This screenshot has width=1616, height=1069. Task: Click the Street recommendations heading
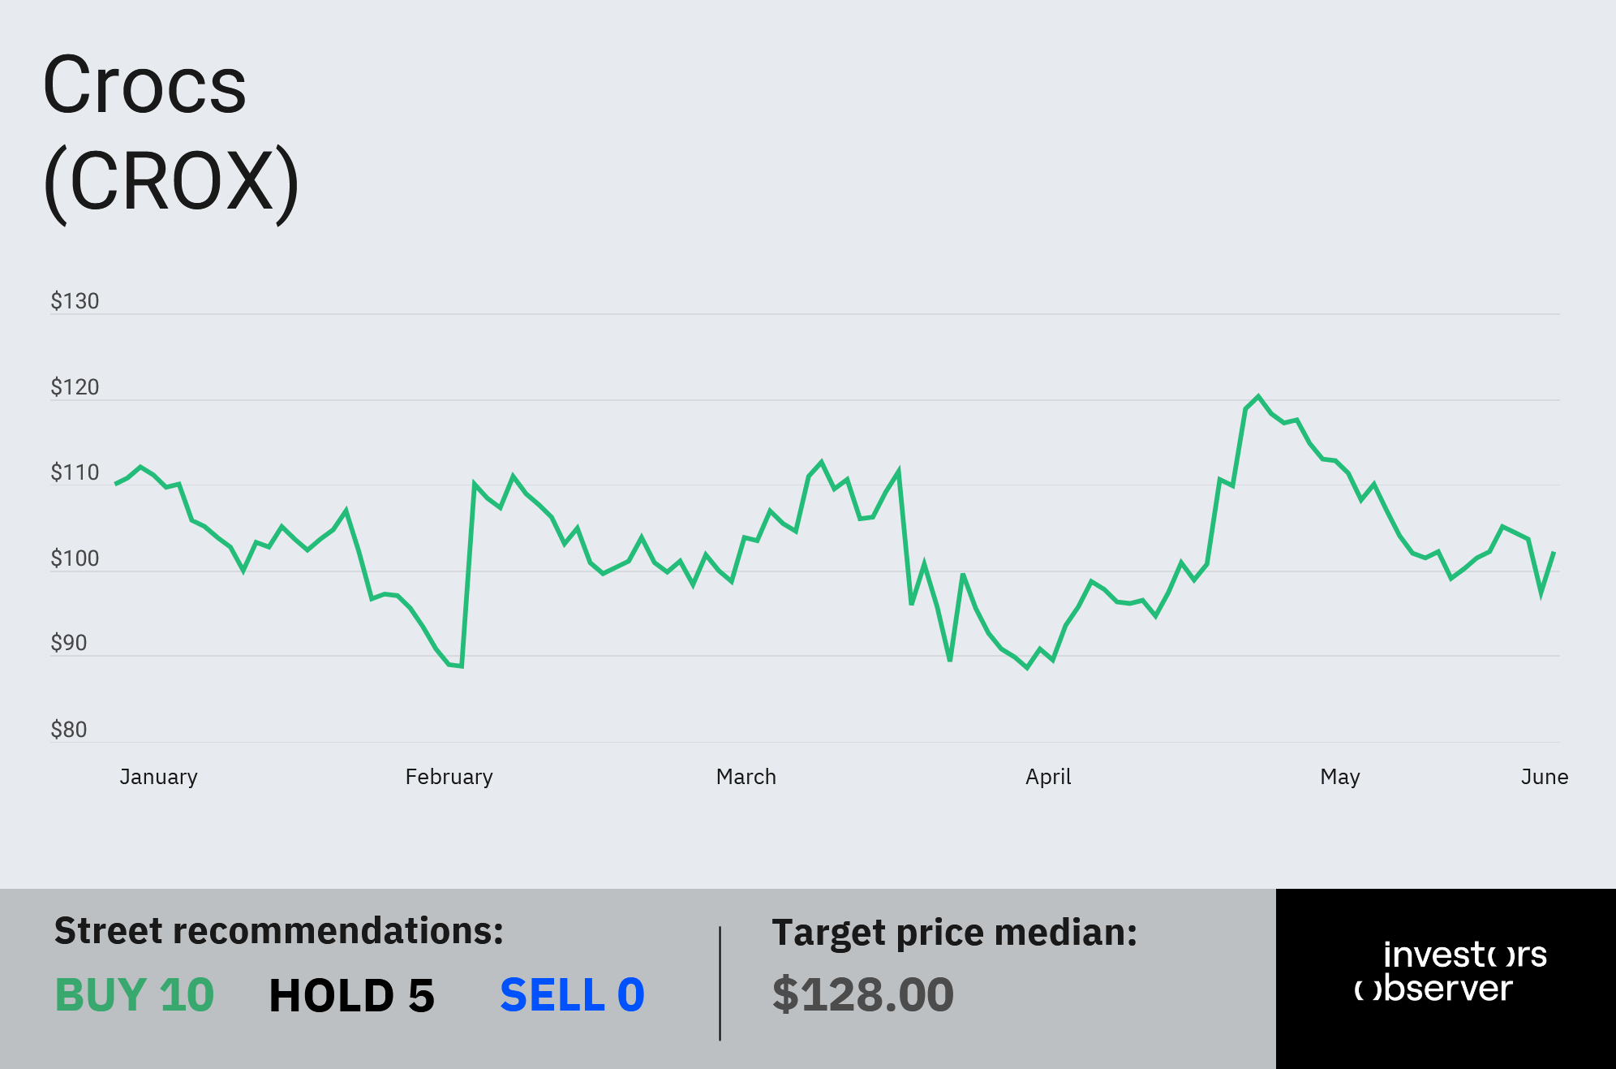point(278,931)
